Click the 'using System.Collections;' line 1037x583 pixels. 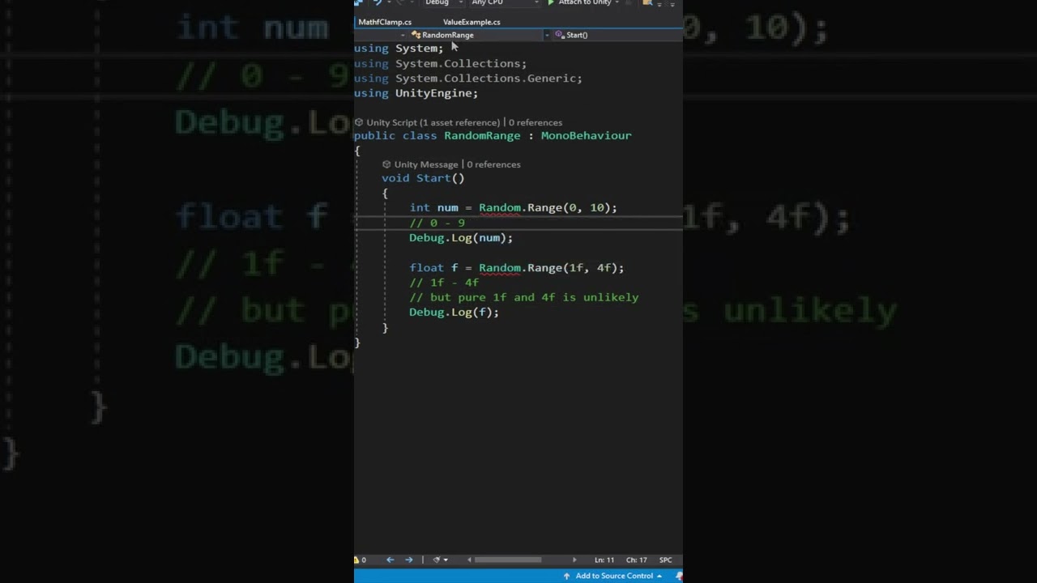click(440, 63)
